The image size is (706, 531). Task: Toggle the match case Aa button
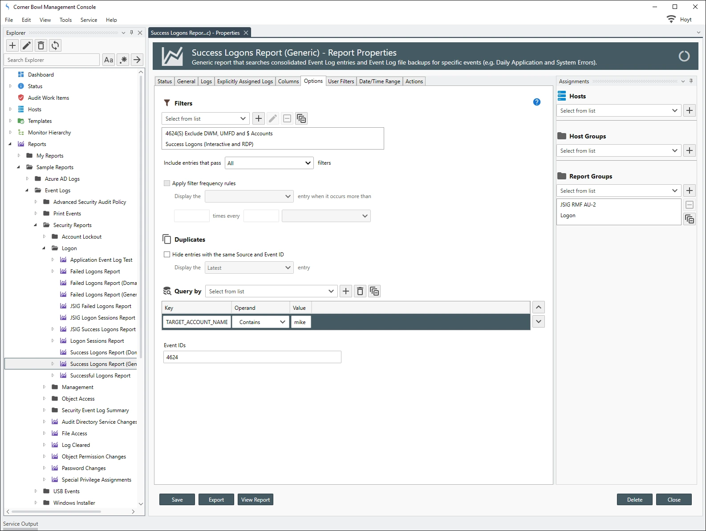109,60
